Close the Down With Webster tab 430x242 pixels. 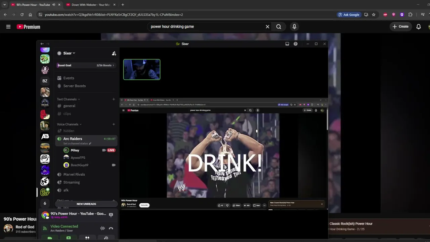coord(114,5)
